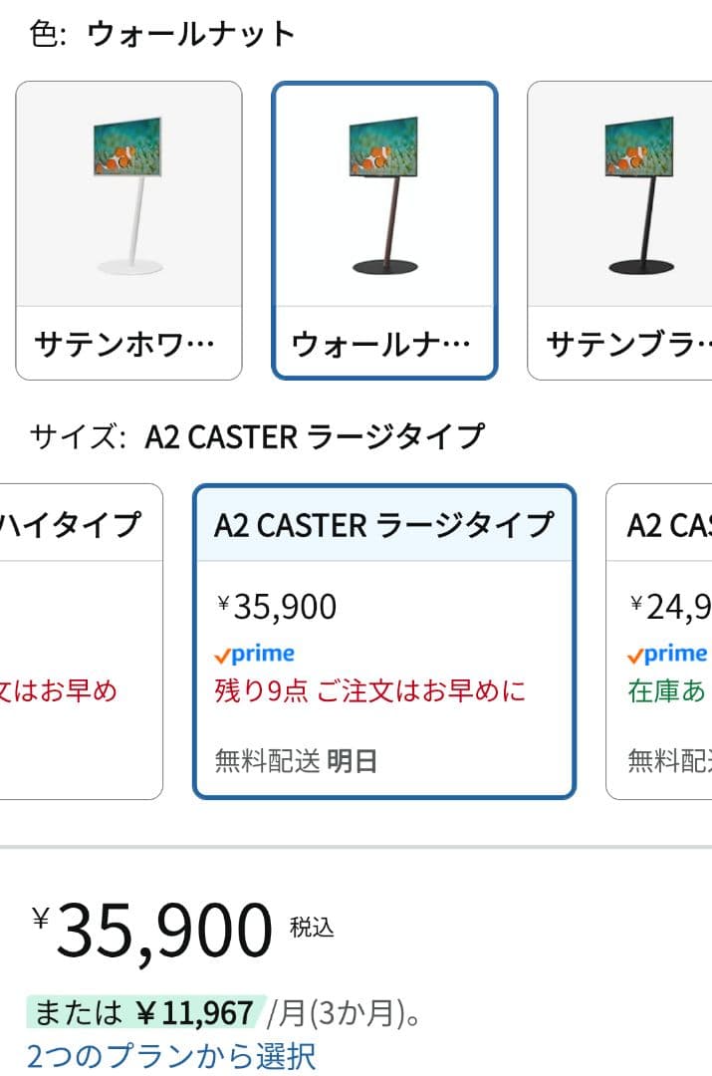Tap the 残り9点 ご注文はお早めに stock notice

point(370,690)
